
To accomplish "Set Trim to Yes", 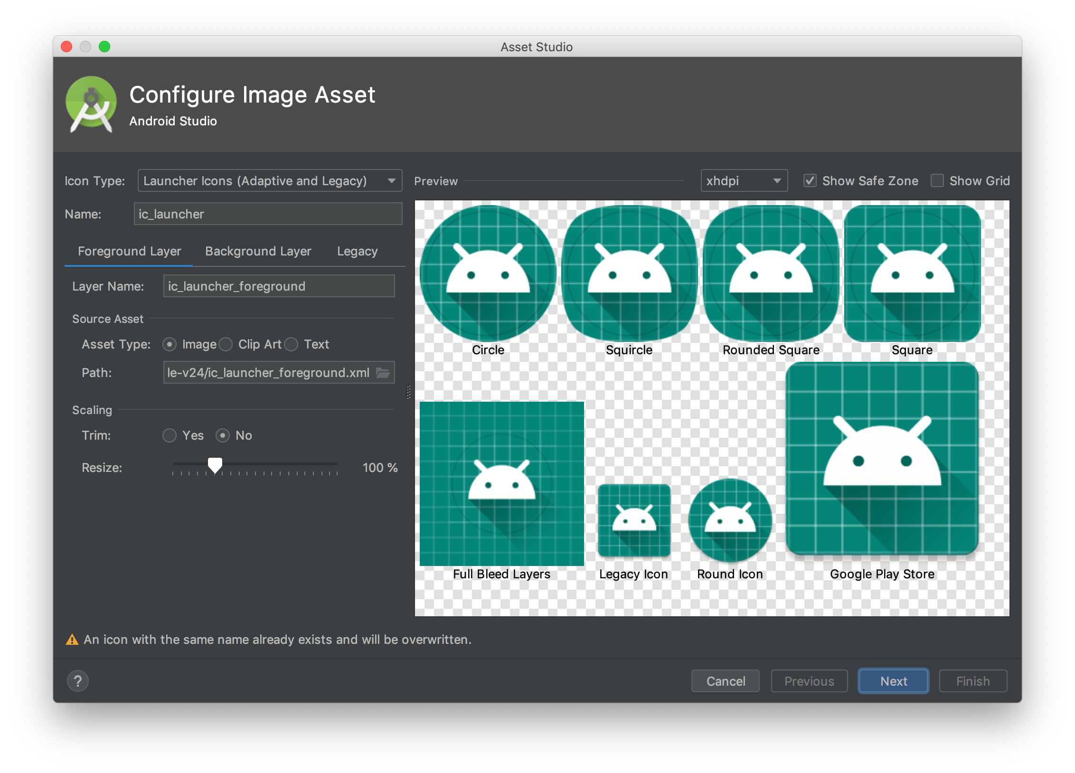I will [170, 435].
